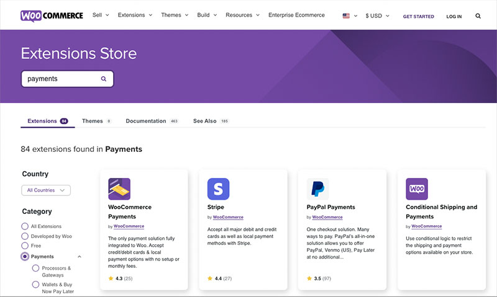Image resolution: width=497 pixels, height=297 pixels.
Task: Collapse the Payments category chevron
Action: click(x=80, y=257)
